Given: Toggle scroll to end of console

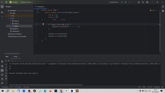Looking at the screenshot, I should 6,73.
